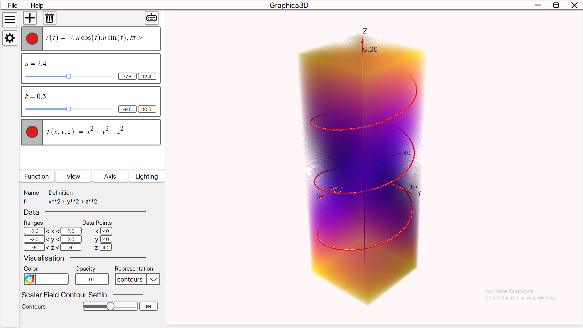583x328 pixels.
Task: Click the Y axis label in plot
Action: pos(419,193)
